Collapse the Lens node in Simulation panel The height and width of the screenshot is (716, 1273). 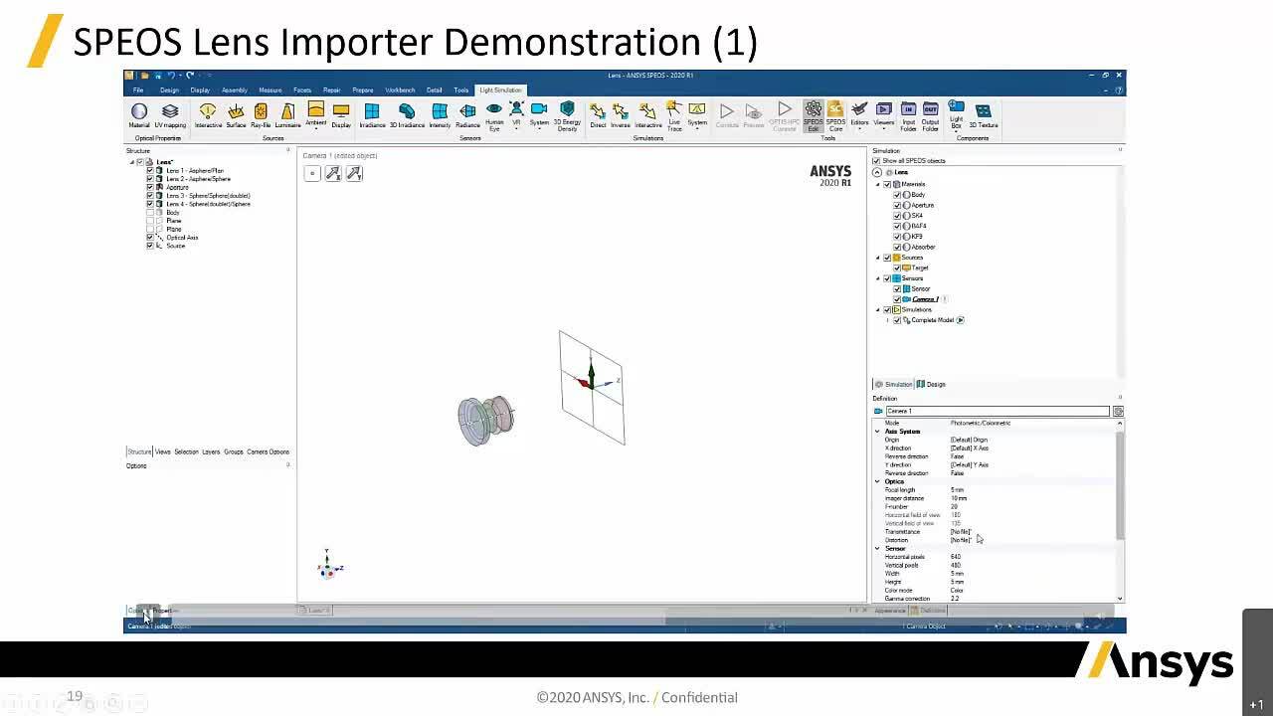point(876,172)
